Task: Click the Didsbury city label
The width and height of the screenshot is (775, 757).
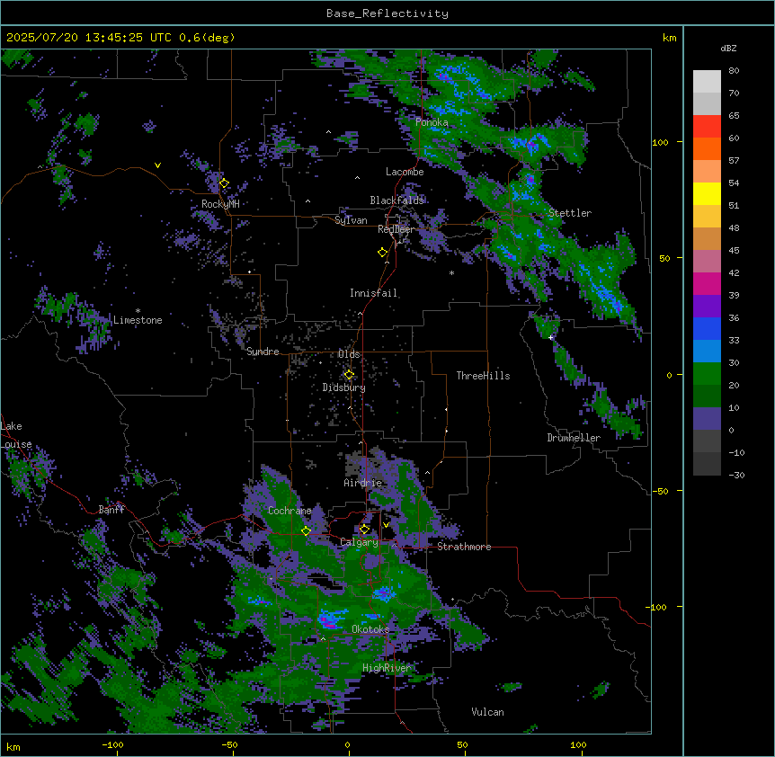Action: (x=344, y=387)
